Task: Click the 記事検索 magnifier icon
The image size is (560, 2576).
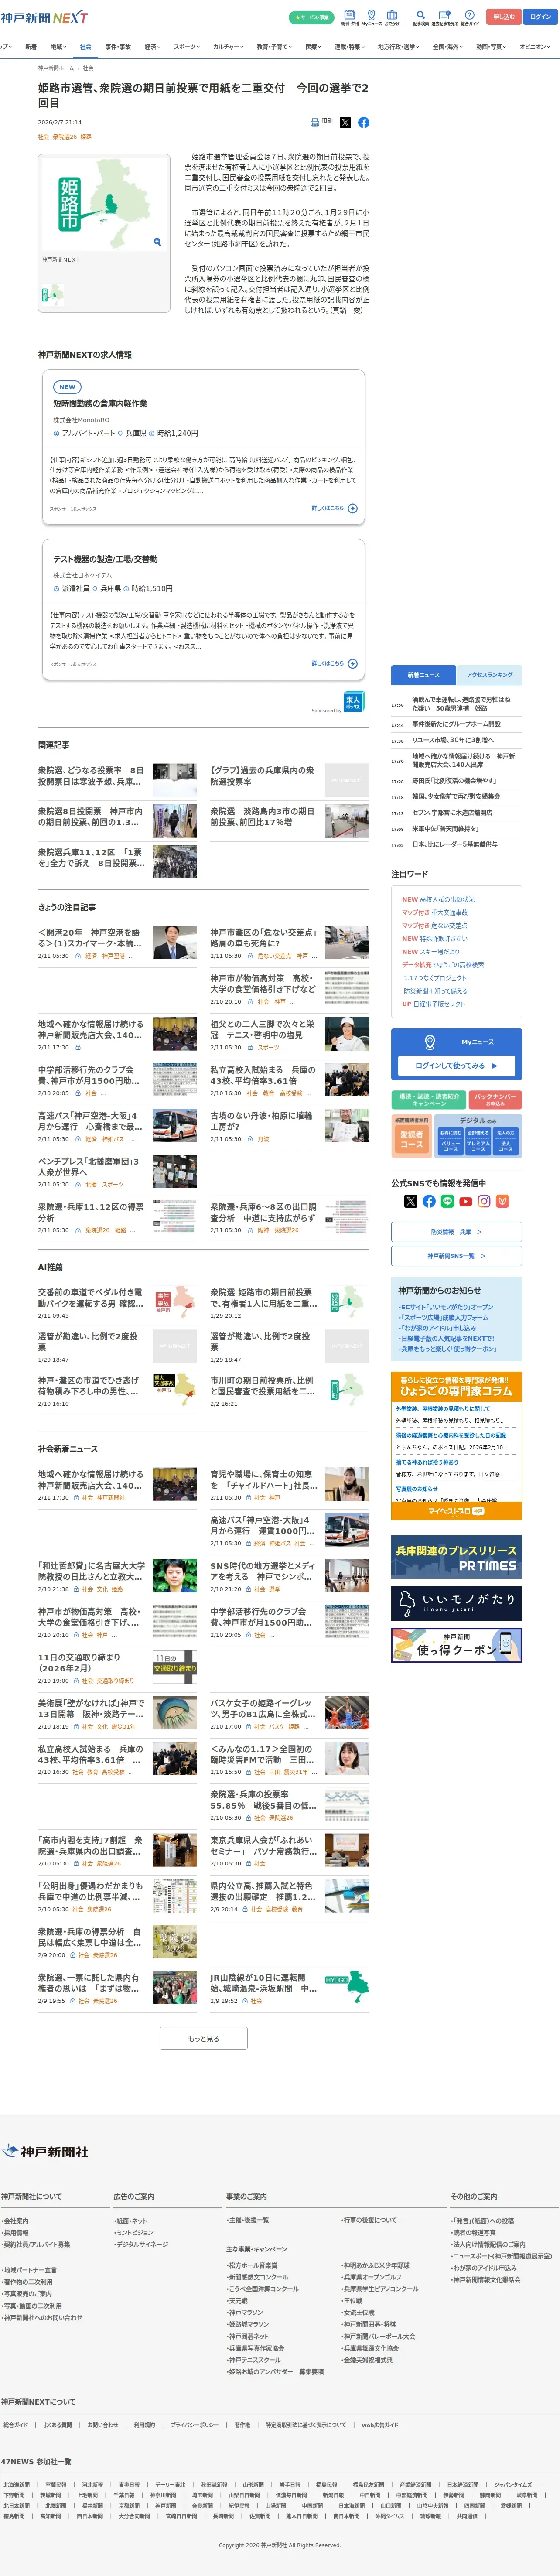Action: click(420, 17)
